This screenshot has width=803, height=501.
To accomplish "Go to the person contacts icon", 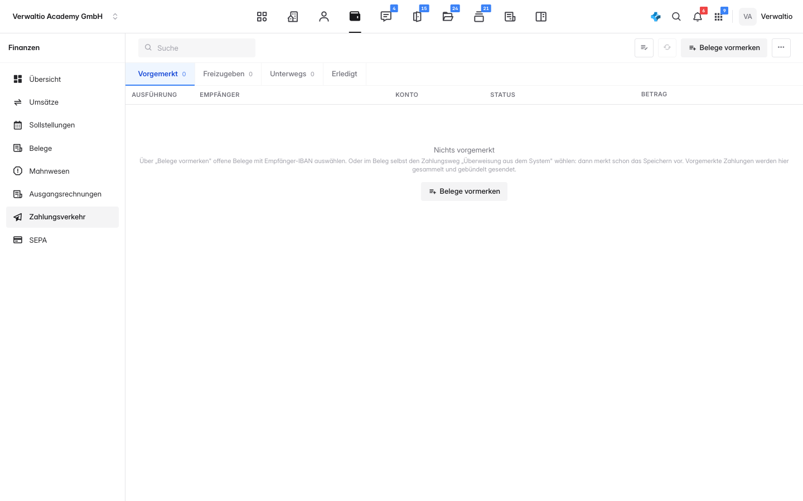I will 324,17.
